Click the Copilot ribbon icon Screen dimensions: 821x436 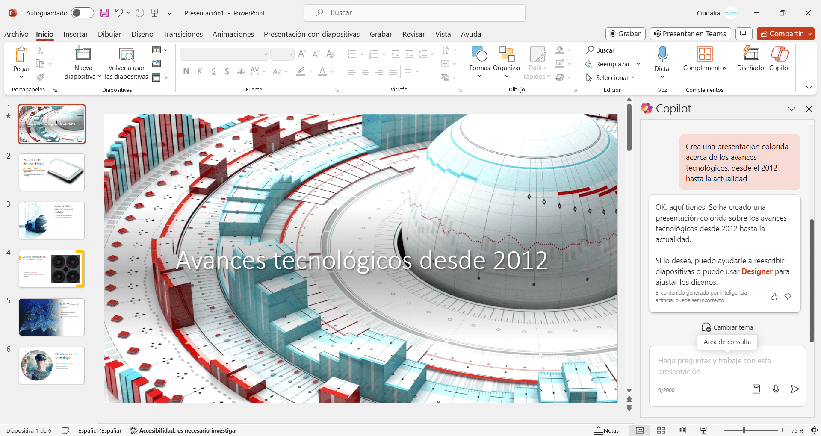pyautogui.click(x=780, y=54)
